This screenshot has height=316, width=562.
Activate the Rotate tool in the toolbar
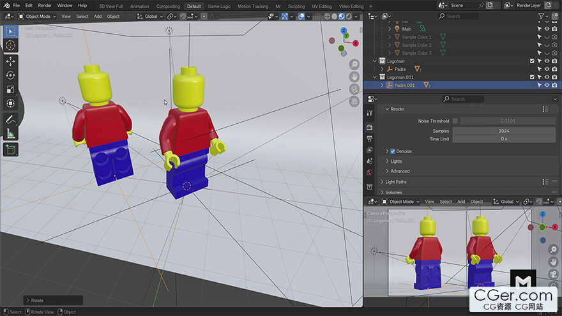pyautogui.click(x=11, y=75)
